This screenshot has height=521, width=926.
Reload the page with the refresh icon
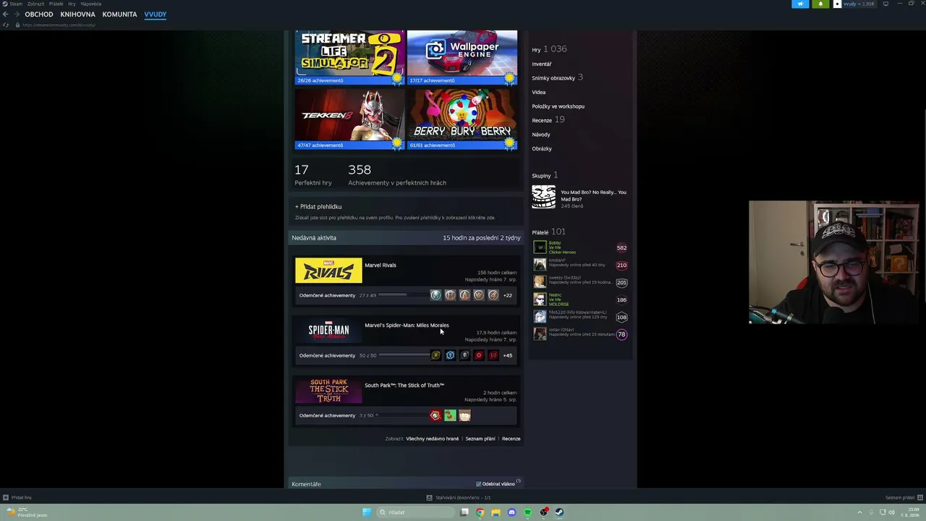tap(6, 25)
